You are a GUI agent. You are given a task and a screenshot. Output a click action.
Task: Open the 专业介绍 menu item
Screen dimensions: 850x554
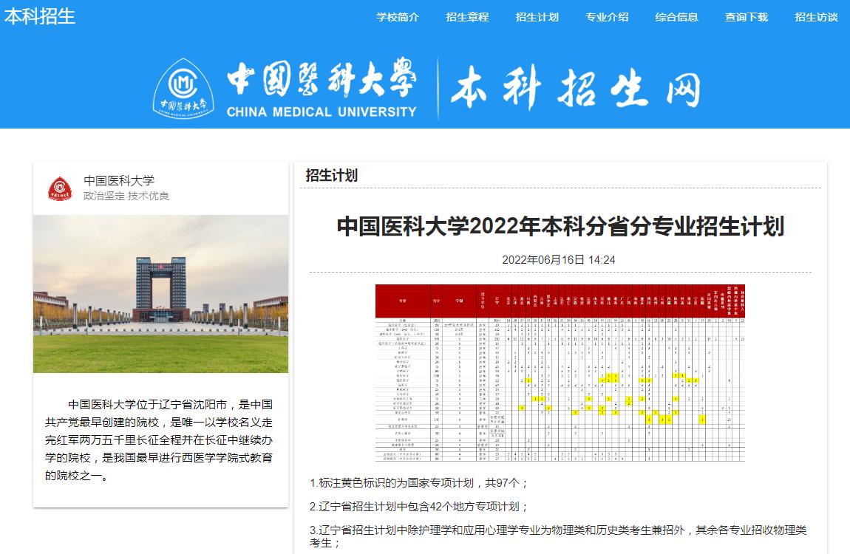click(x=607, y=17)
